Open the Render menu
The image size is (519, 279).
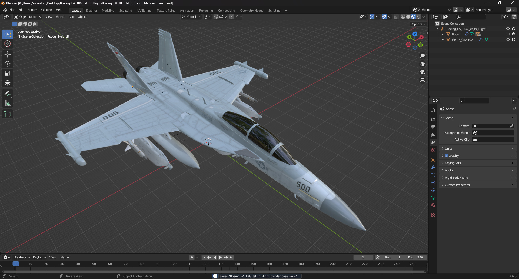(x=32, y=10)
